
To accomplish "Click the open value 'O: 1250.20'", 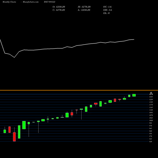I will tap(59, 7).
